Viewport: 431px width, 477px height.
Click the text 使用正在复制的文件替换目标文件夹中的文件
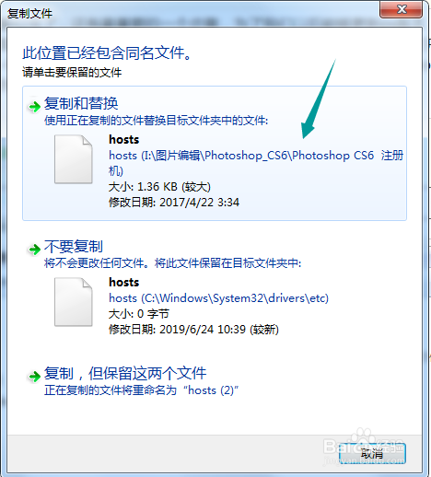(x=156, y=121)
